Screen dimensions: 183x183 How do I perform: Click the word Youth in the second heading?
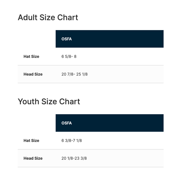point(28,101)
